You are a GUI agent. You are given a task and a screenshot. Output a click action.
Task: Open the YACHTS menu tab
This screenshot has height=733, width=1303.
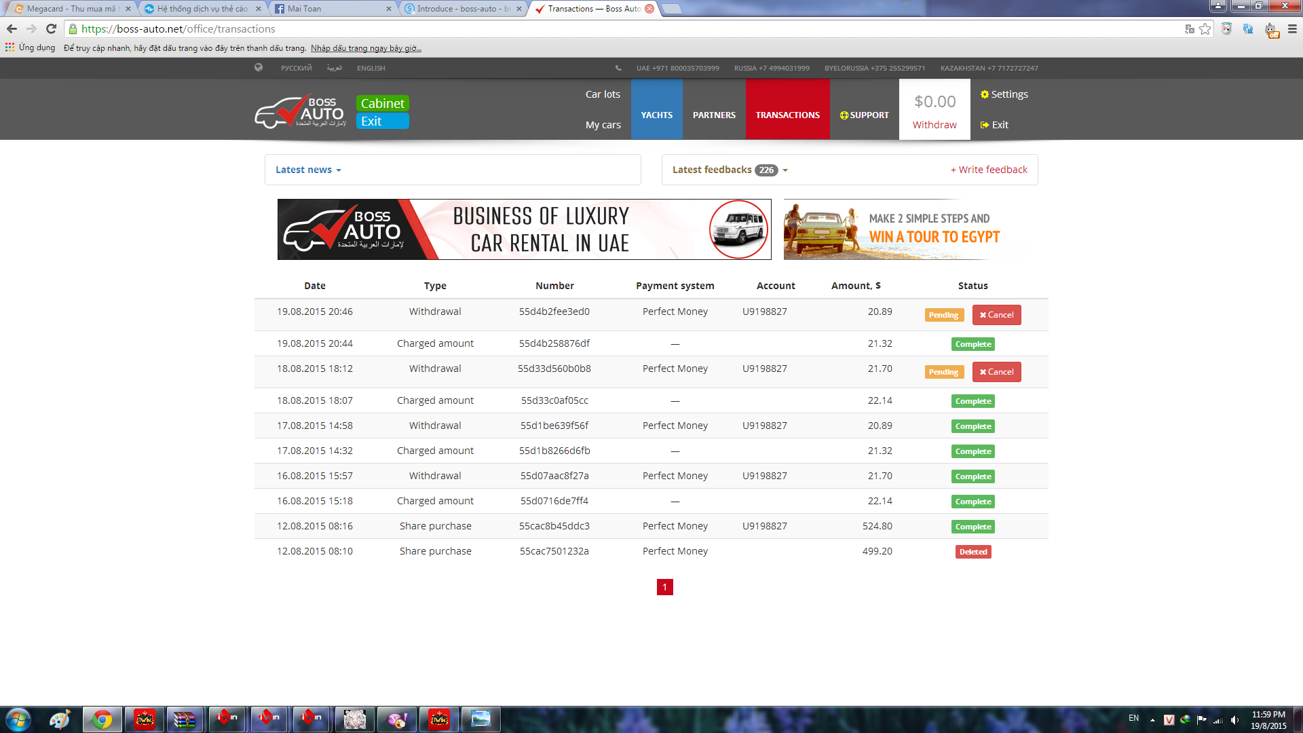tap(656, 115)
